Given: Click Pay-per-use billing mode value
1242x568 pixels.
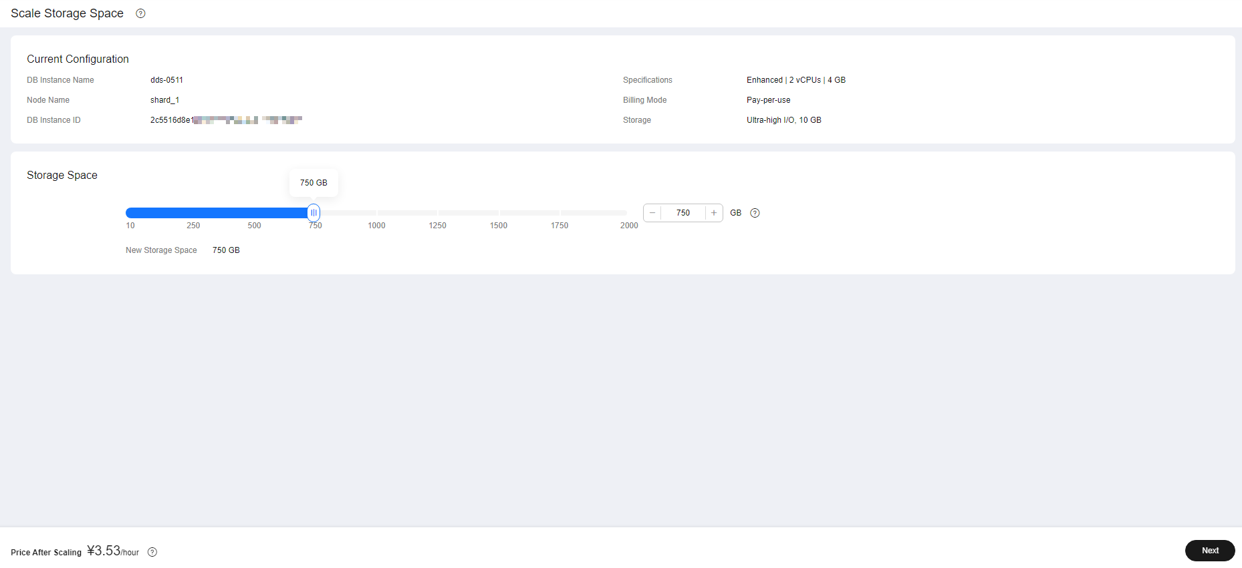Looking at the screenshot, I should pos(768,100).
